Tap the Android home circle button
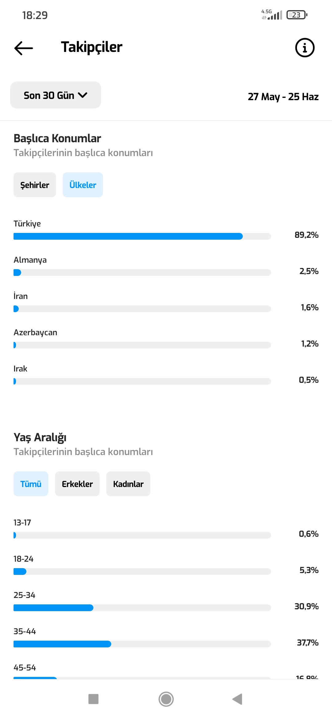The height and width of the screenshot is (719, 332). tap(166, 699)
